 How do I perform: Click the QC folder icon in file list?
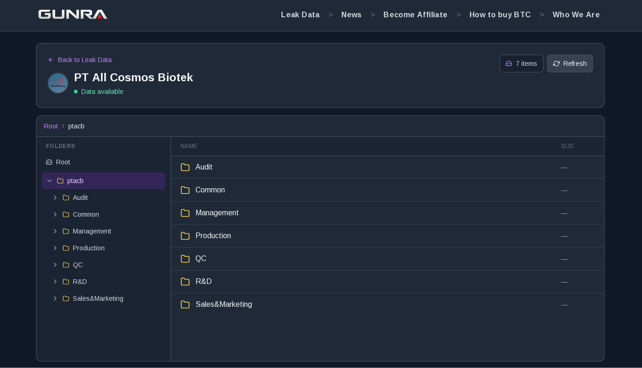point(185,259)
